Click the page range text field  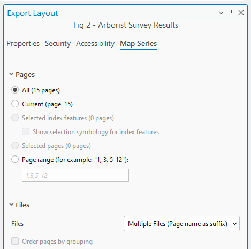75,175
